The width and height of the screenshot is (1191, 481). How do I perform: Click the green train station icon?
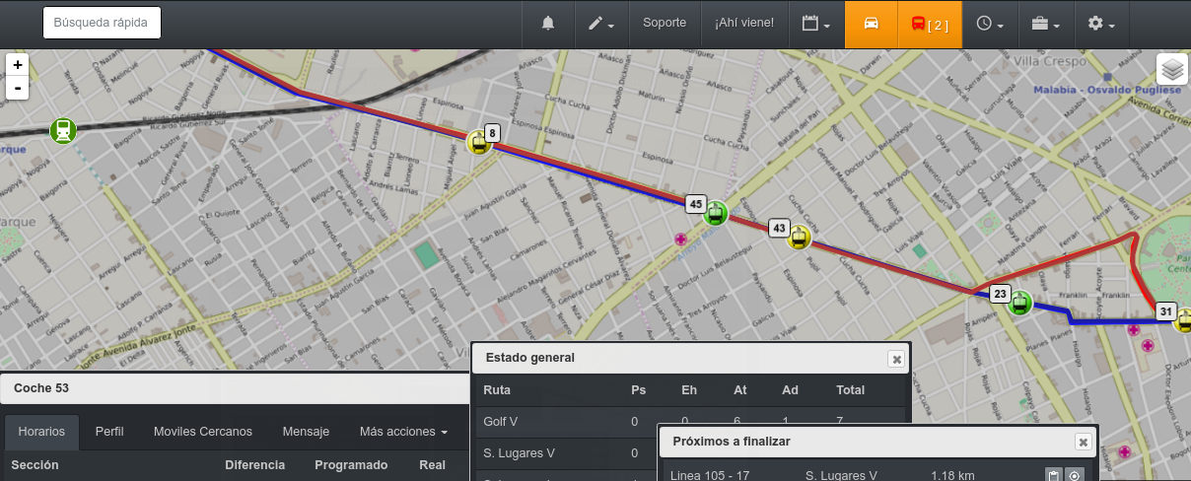63,130
